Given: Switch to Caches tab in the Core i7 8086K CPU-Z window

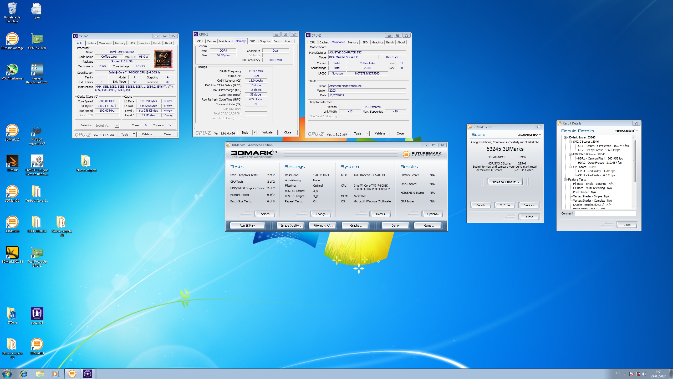Looking at the screenshot, I should click(x=91, y=43).
